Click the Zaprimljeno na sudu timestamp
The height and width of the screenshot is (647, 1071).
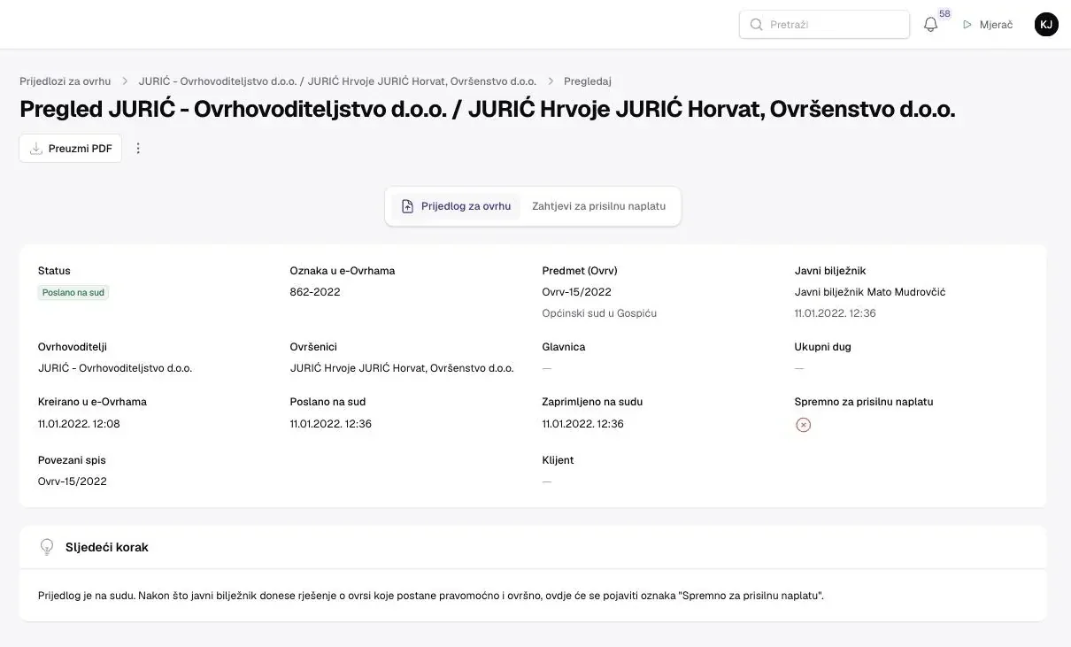coord(583,424)
